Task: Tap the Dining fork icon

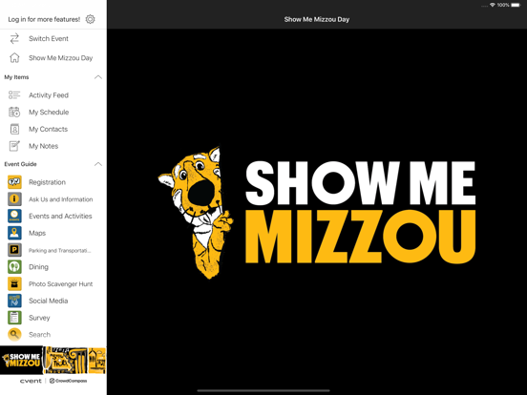Action: 14,267
